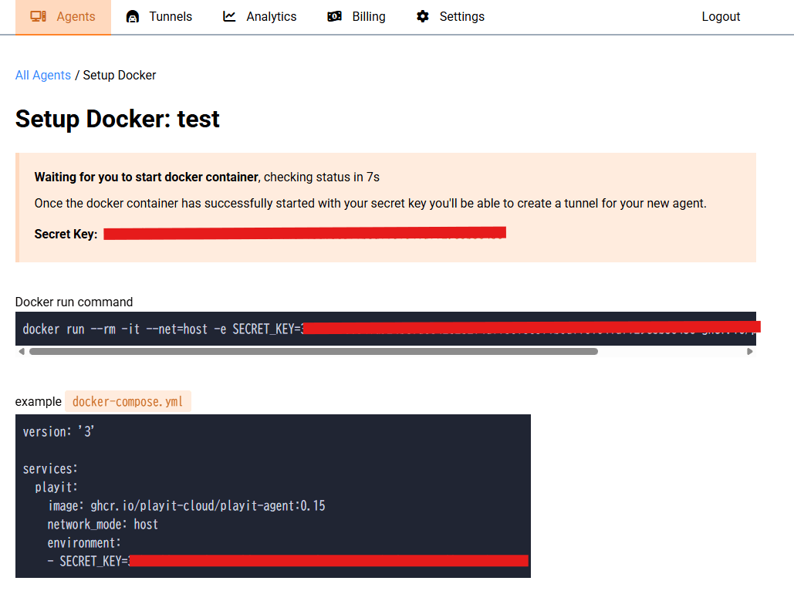The image size is (794, 591).
Task: Click the docker run command text
Action: click(x=154, y=329)
